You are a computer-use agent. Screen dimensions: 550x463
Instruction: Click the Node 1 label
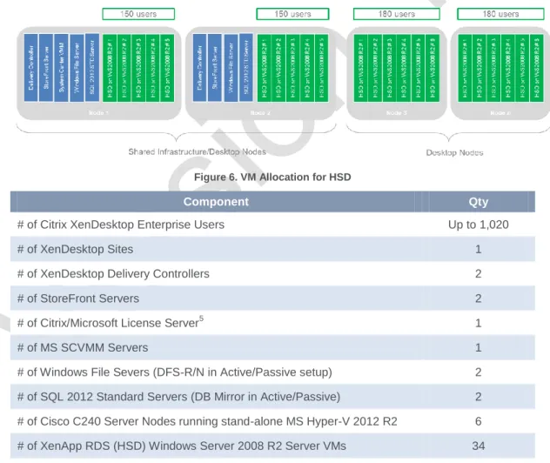[x=98, y=112]
